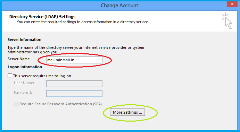
Task: Click the 'Server Name:' label
Action: coord(19,59)
